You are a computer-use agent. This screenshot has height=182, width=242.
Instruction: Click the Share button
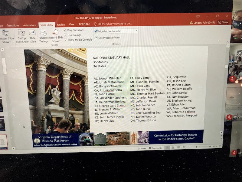click(223, 22)
